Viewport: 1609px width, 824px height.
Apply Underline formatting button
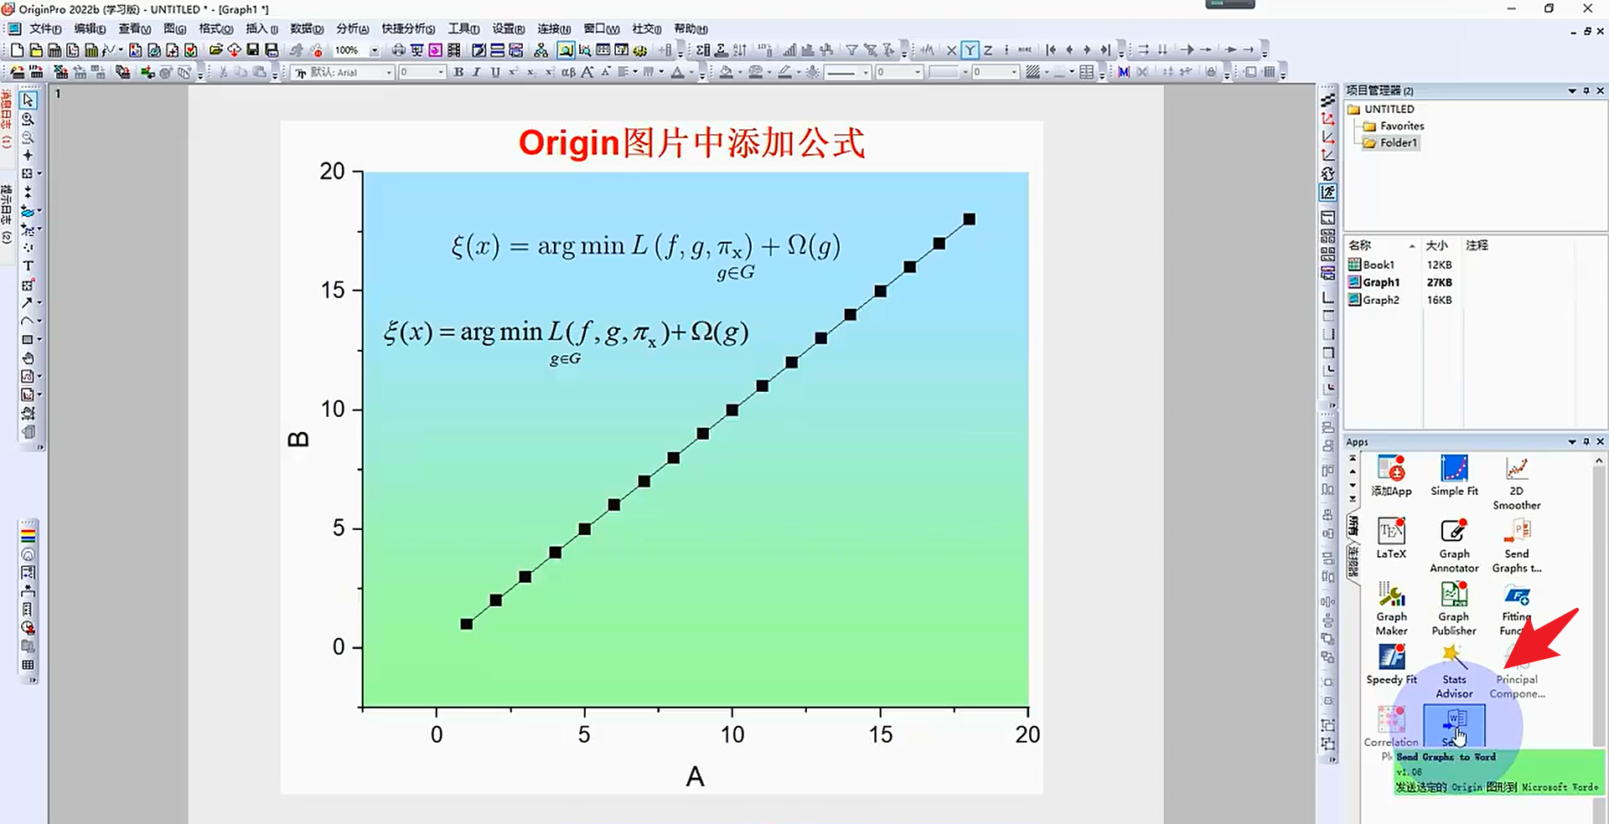(495, 72)
